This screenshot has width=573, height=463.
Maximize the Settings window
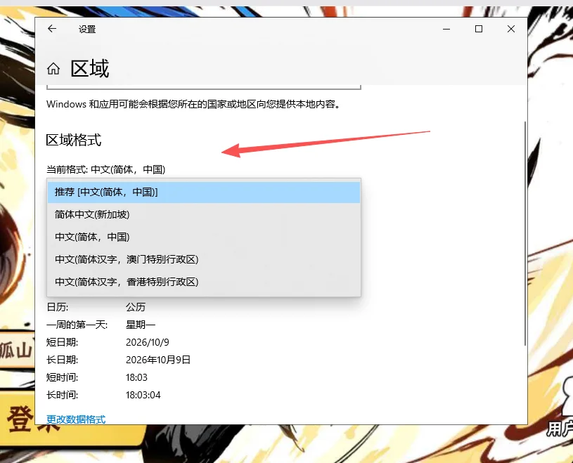[x=479, y=29]
